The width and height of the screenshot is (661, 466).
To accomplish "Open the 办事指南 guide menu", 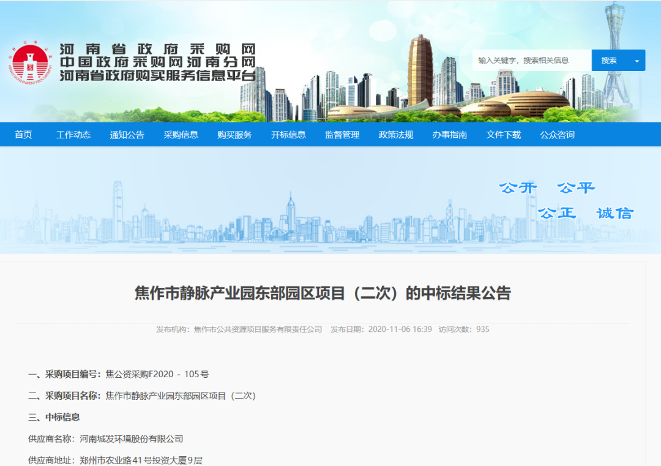I will point(449,135).
